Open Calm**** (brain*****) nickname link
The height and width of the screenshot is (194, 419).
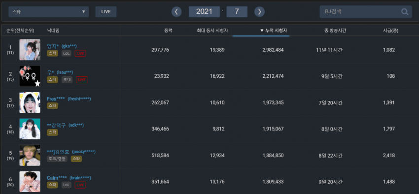tap(69, 178)
